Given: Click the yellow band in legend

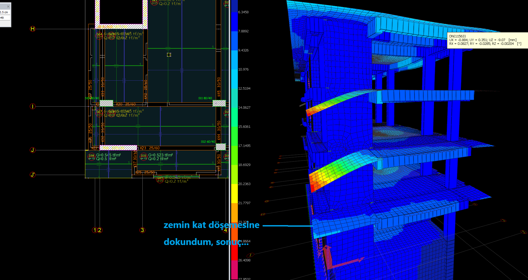Looking at the screenshot, I should 234,194.
